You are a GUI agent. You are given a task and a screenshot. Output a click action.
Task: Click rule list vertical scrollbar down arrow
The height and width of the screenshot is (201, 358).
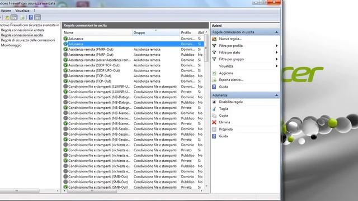click(206, 186)
